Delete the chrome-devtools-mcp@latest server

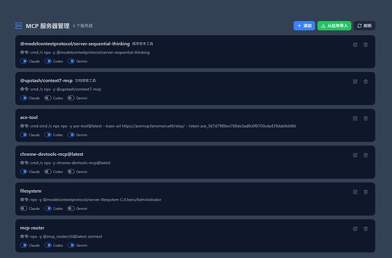tap(365, 155)
